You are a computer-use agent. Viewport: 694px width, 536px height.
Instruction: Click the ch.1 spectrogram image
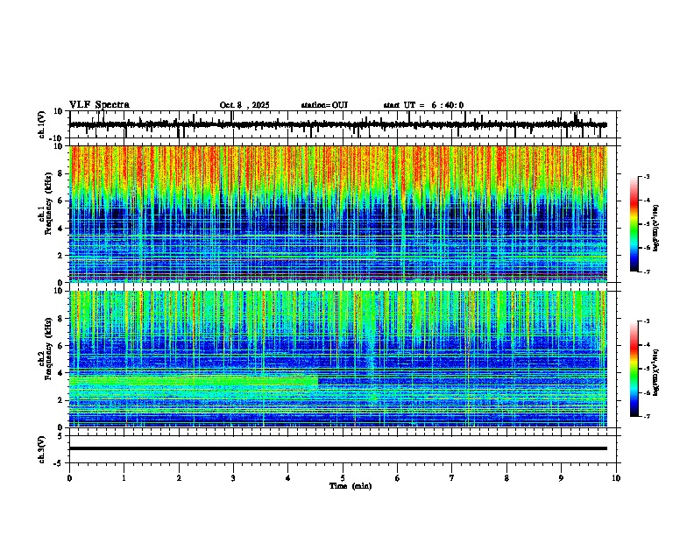[338, 214]
